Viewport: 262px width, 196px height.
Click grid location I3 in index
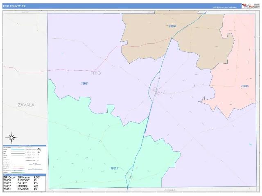(x=35, y=180)
